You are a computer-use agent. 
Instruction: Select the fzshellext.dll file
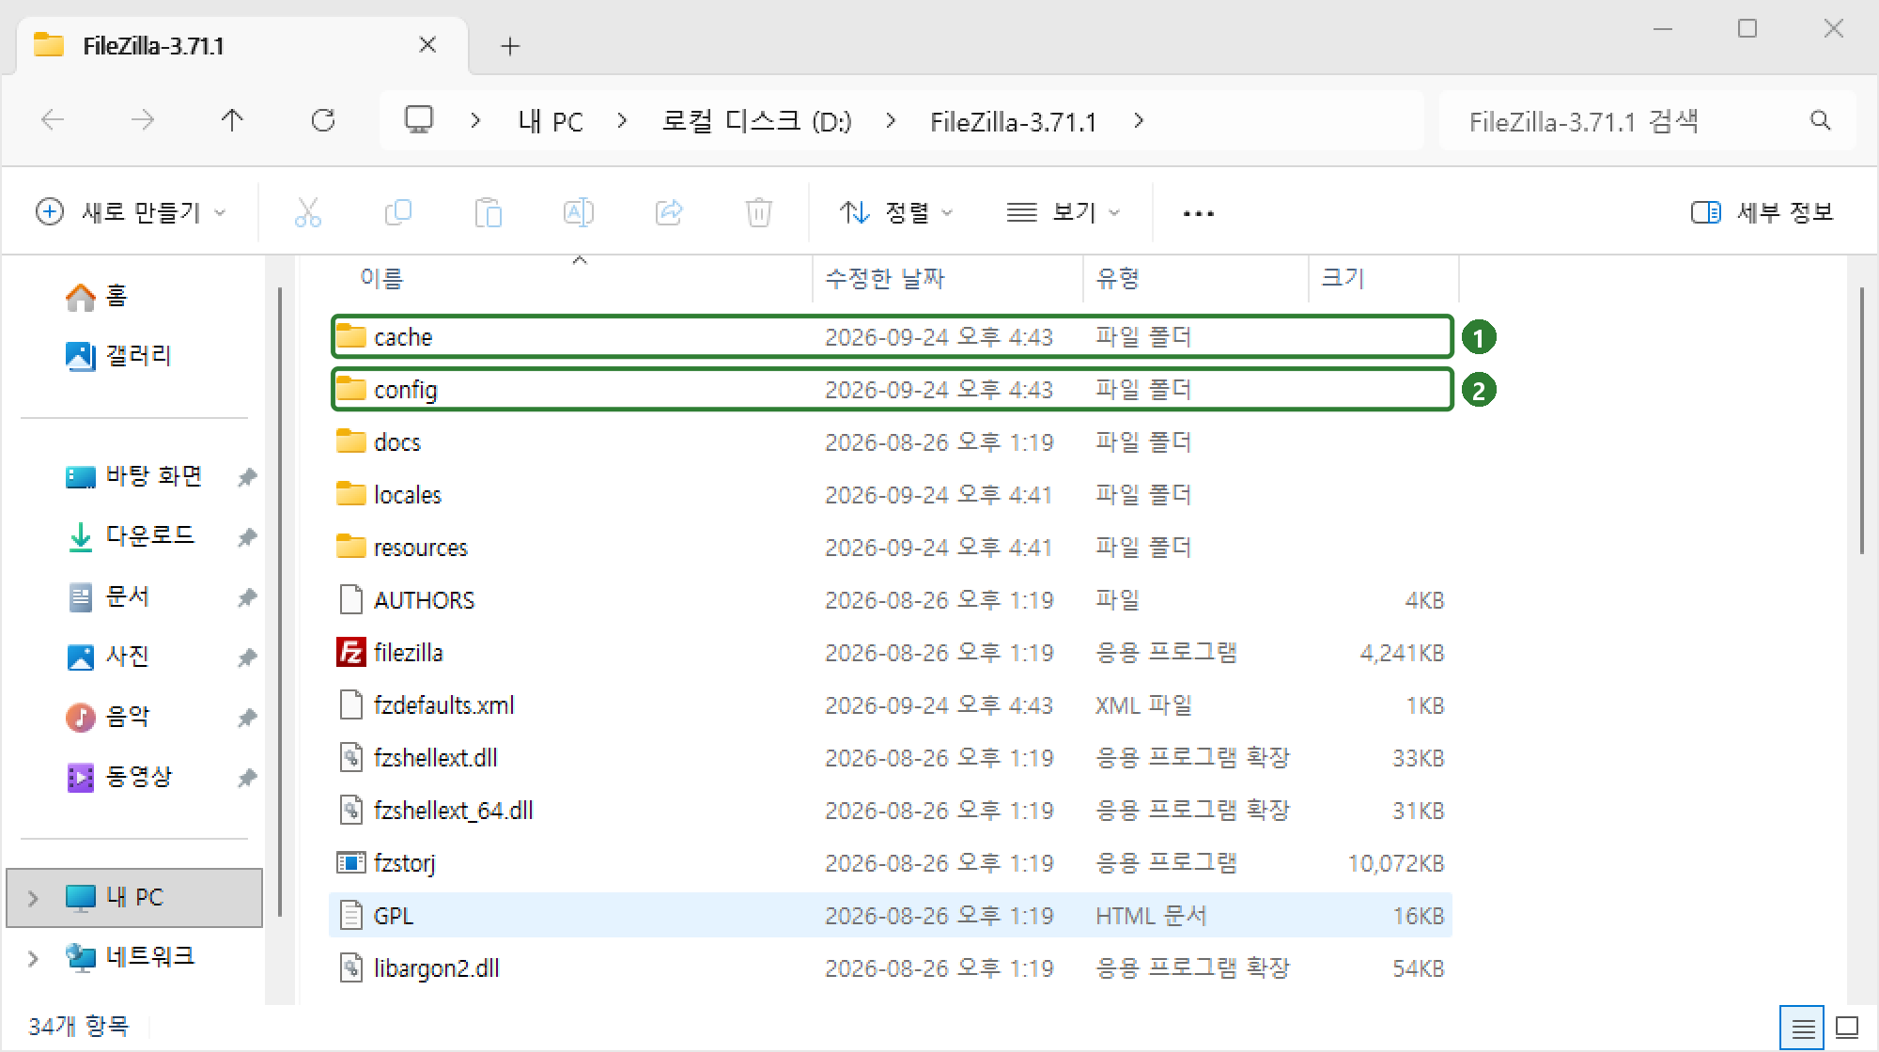coord(891,757)
